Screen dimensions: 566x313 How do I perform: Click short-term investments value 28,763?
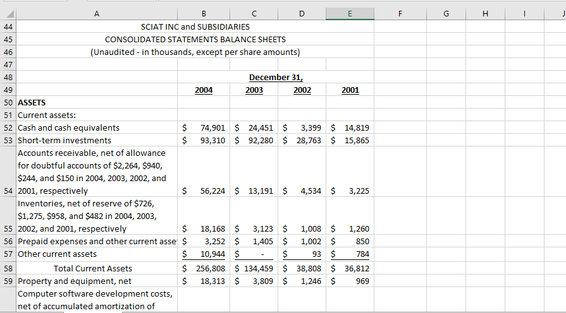coord(302,140)
